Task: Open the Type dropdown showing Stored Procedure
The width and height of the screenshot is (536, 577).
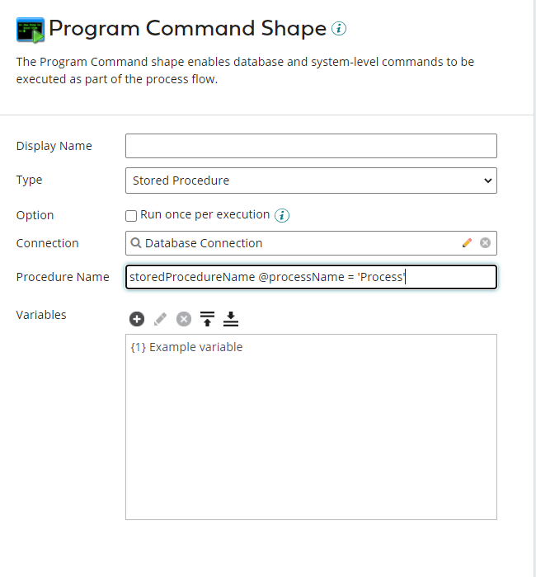Action: click(311, 181)
